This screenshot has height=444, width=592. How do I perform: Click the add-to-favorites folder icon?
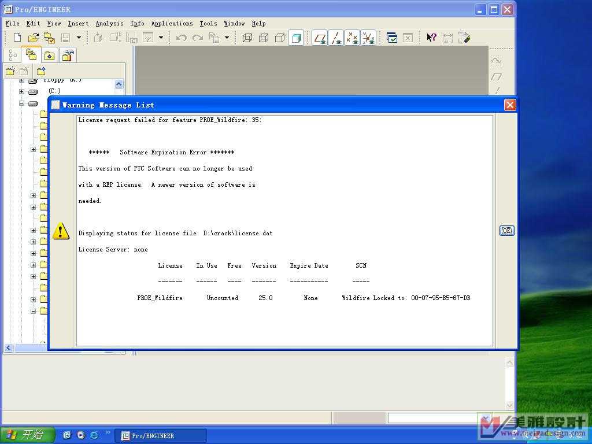pyautogui.click(x=41, y=71)
